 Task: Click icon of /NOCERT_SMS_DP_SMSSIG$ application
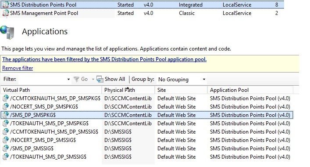pyautogui.click(x=6, y=140)
